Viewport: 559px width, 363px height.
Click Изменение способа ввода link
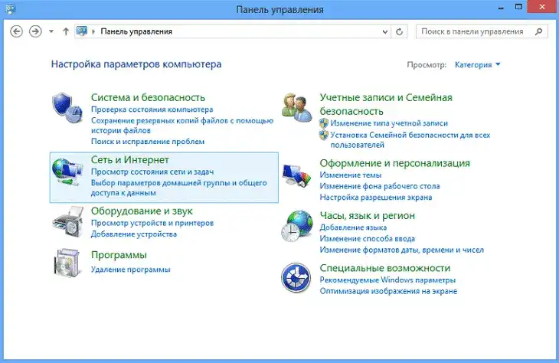(368, 238)
